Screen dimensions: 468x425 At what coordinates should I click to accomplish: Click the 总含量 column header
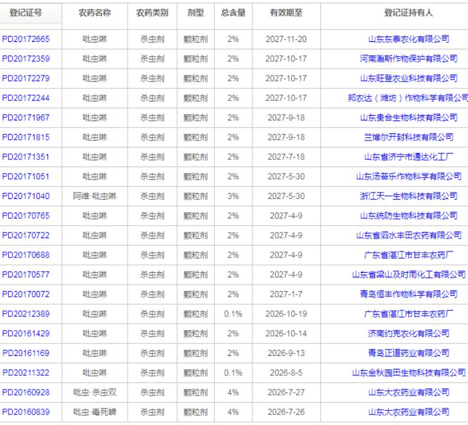point(233,13)
